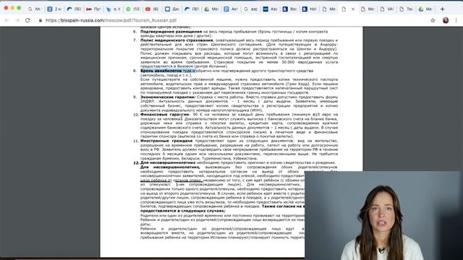This screenshot has width=463, height=260.
Task: View site security lock information
Action: [41, 20]
